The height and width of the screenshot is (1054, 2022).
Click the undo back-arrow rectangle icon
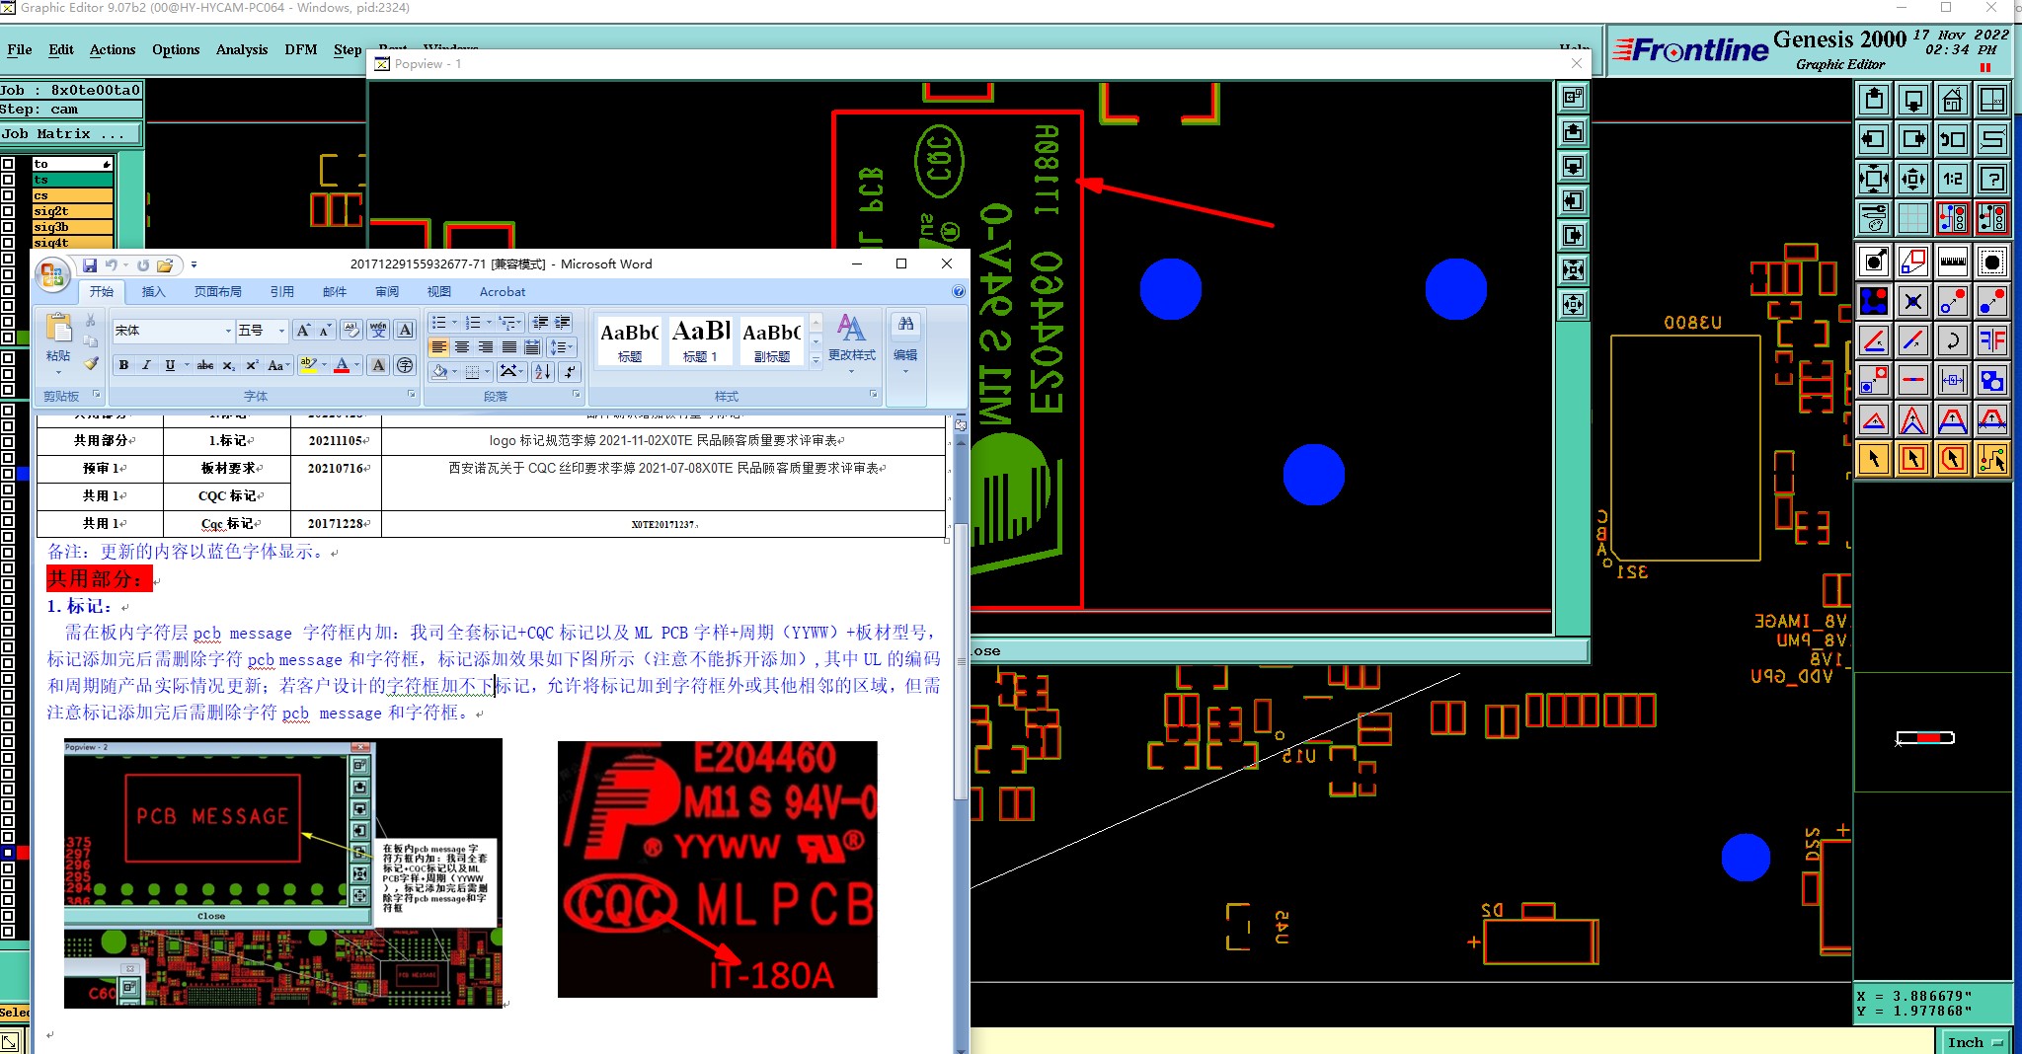[x=1952, y=139]
